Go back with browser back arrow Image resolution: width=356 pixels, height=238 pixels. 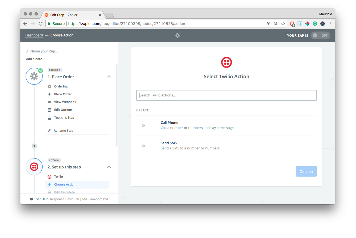coord(25,24)
